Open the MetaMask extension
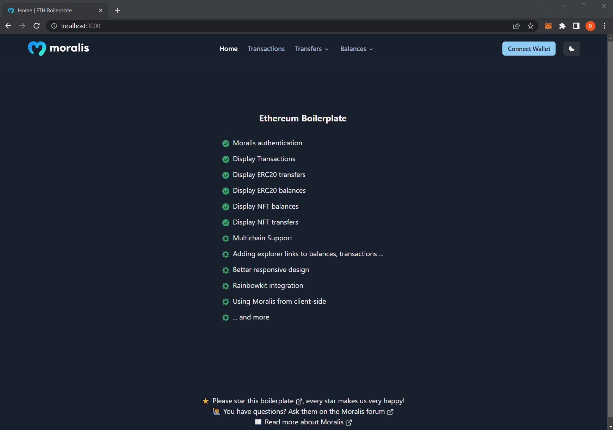 [548, 26]
